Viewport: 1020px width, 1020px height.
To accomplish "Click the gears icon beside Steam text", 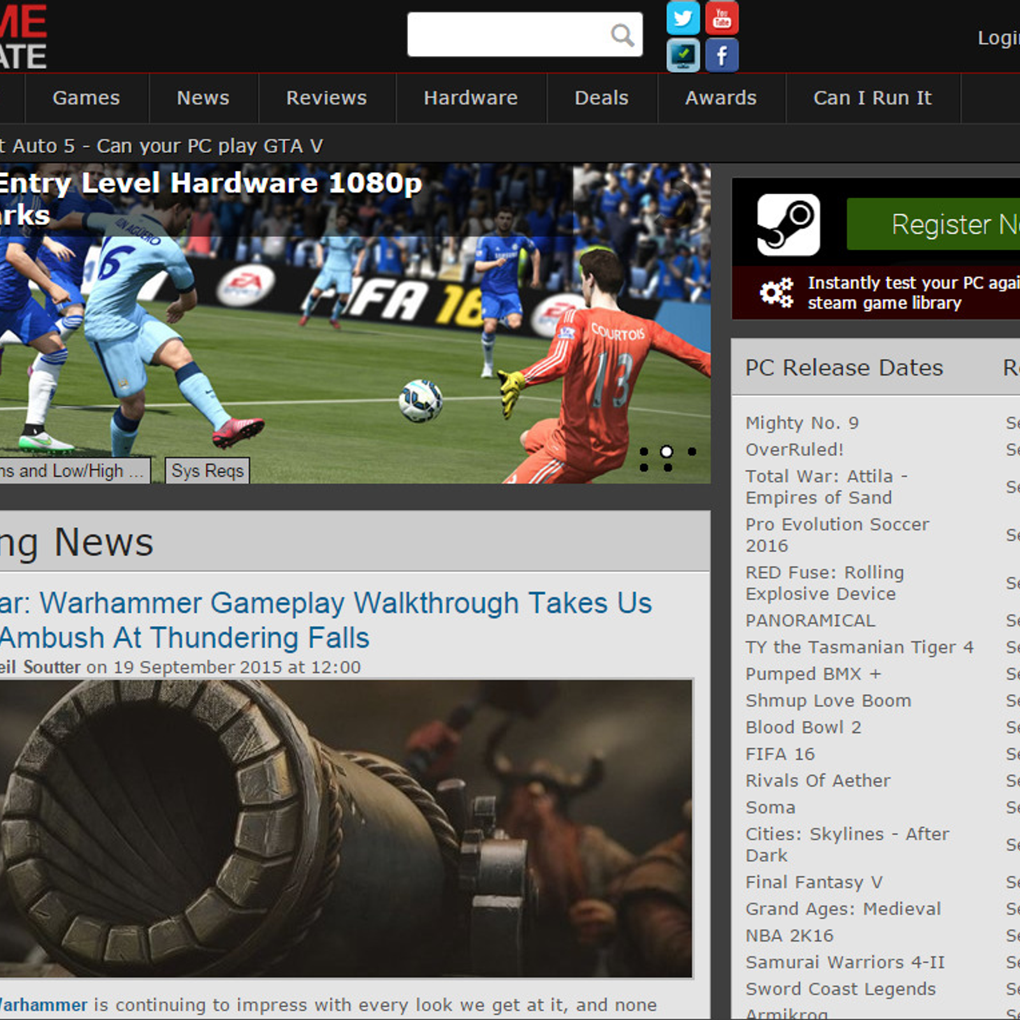I will 776,293.
